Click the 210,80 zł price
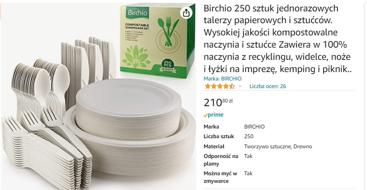Viewport: 367px width, 190px height. click(218, 102)
